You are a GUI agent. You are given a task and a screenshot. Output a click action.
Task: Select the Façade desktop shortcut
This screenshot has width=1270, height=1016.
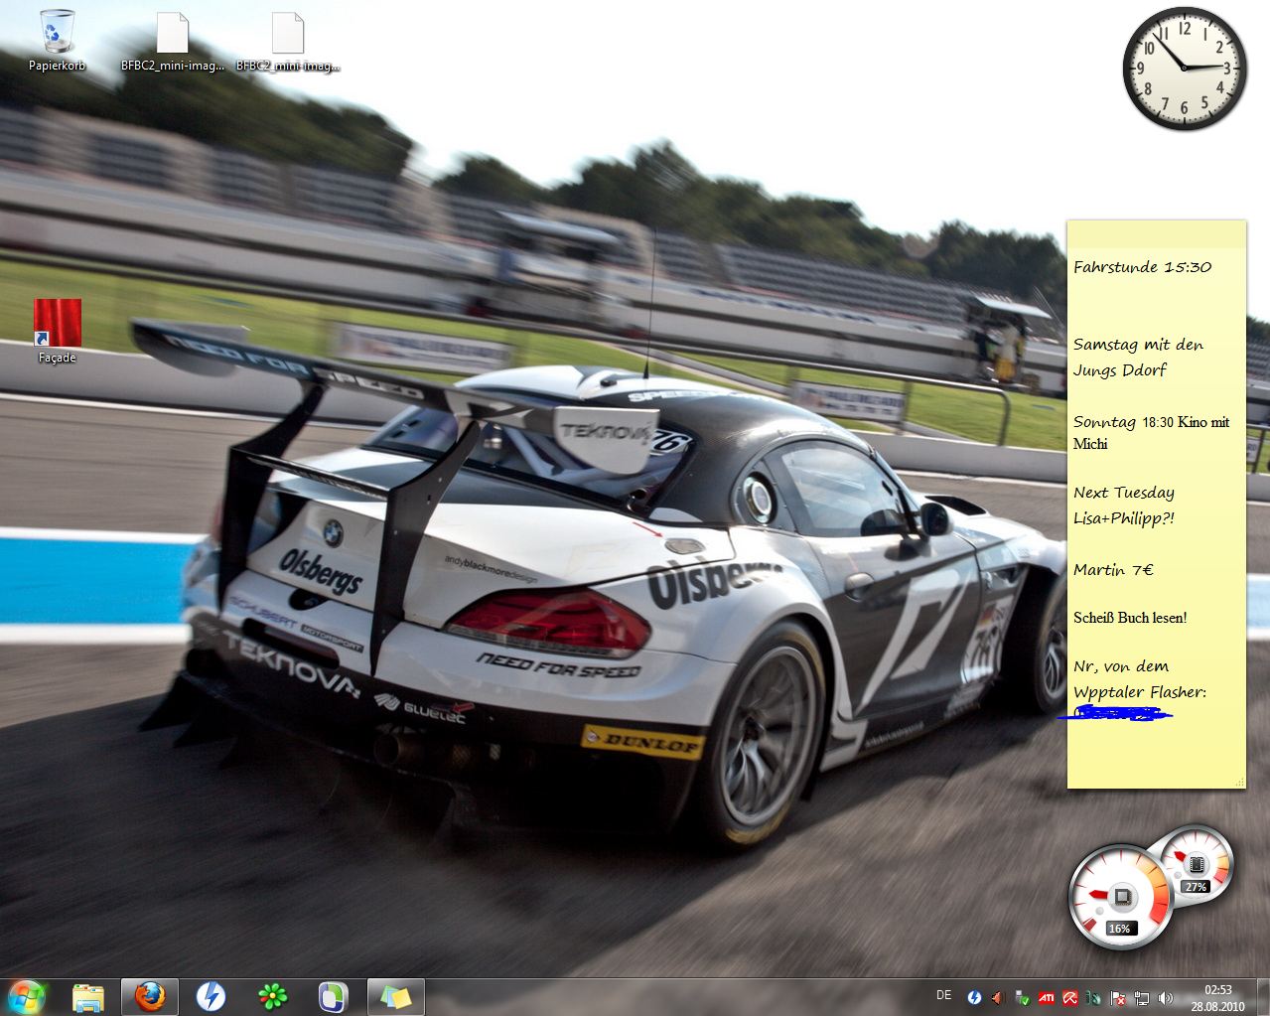57,331
